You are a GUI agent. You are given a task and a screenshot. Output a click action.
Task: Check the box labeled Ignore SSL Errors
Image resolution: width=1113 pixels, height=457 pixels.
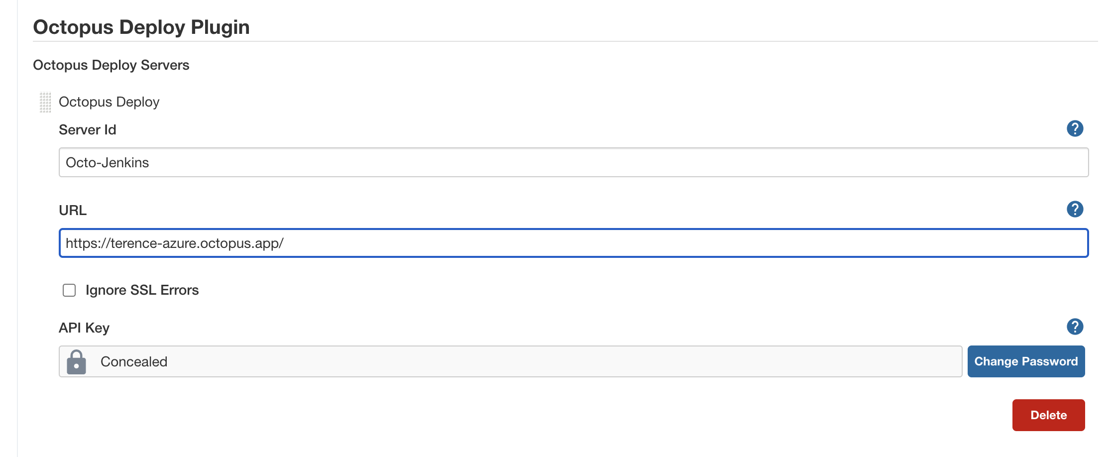pos(69,290)
